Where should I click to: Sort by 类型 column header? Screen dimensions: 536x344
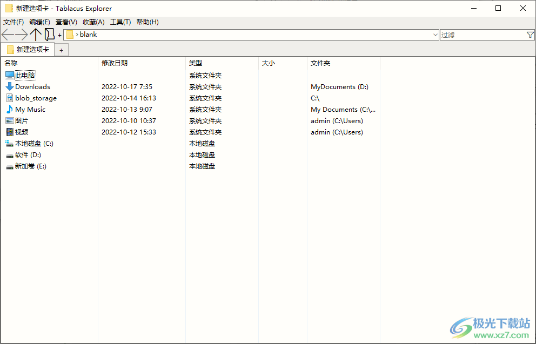point(222,63)
